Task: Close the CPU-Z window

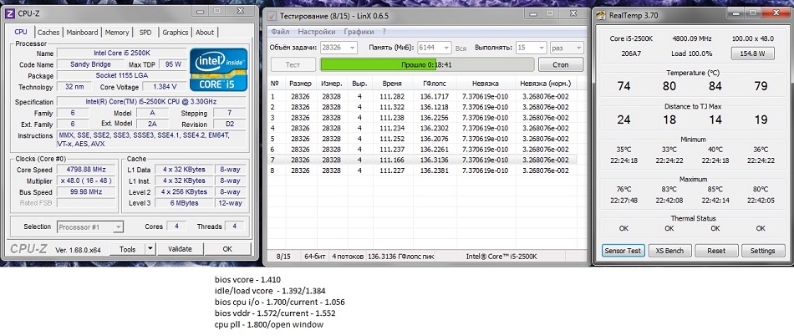Action: (242, 11)
